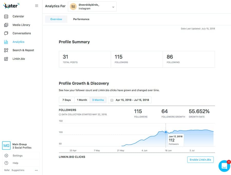Navigate to Linkin.bio page
This screenshot has width=231, height=175.
(19, 59)
